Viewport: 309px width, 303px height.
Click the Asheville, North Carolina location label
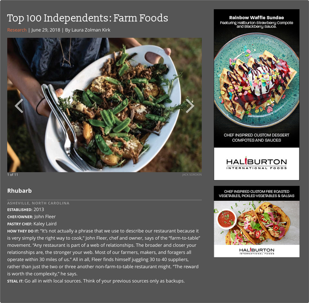click(x=38, y=203)
